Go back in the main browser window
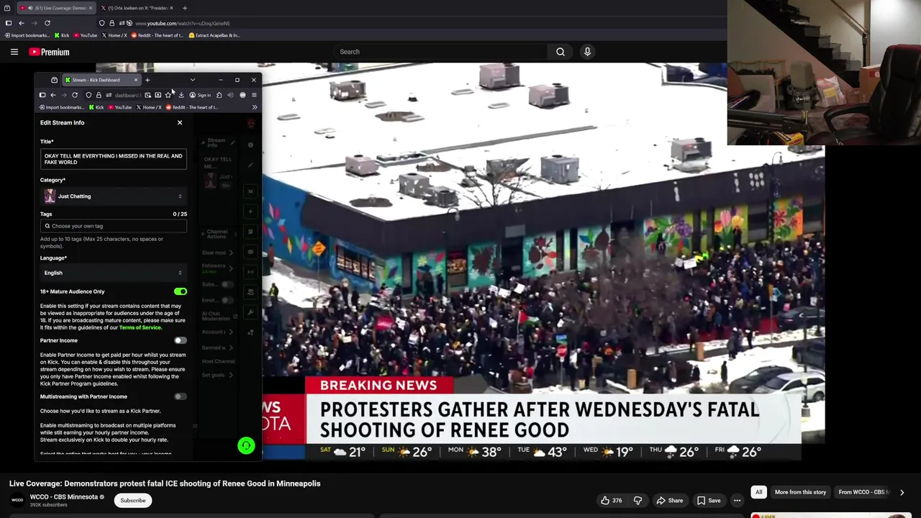921x518 pixels. tap(21, 23)
